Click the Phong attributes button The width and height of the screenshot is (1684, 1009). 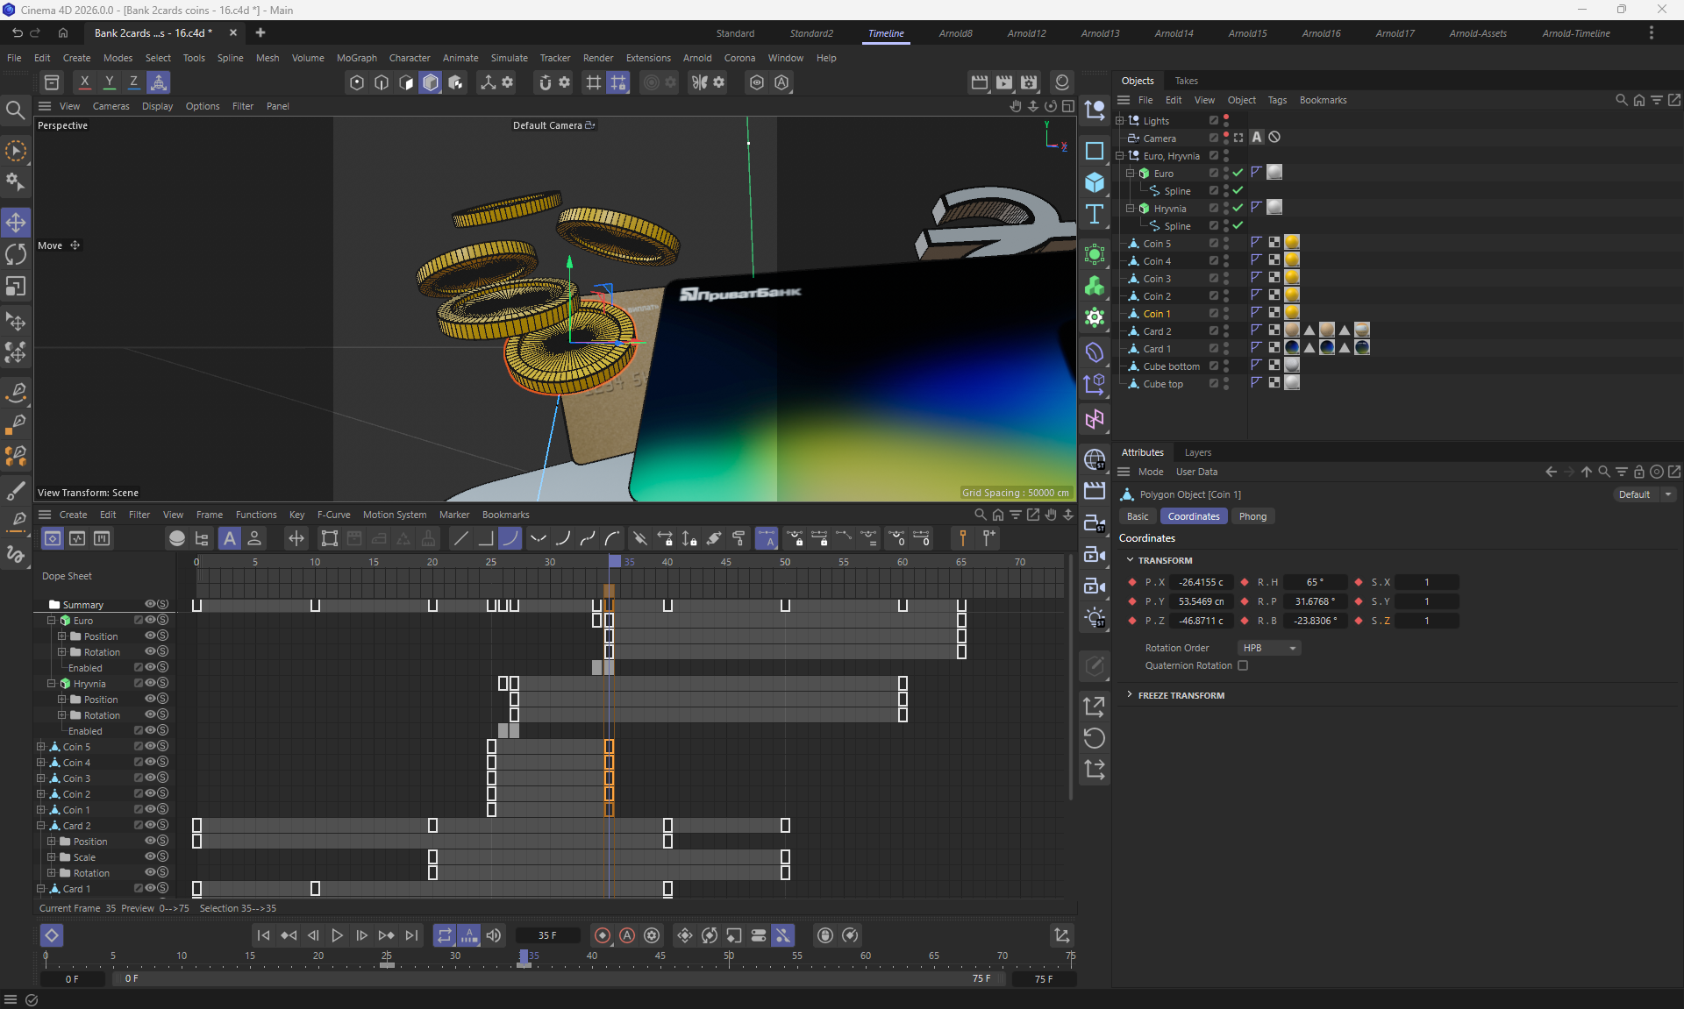[1252, 516]
